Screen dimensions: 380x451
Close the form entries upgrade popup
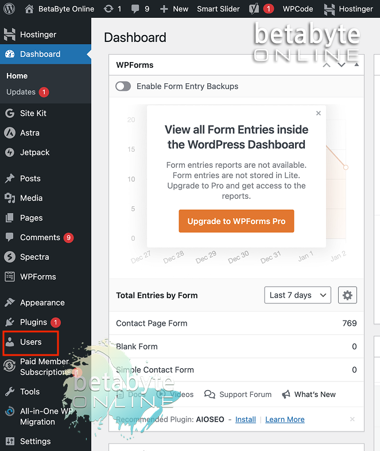click(319, 113)
